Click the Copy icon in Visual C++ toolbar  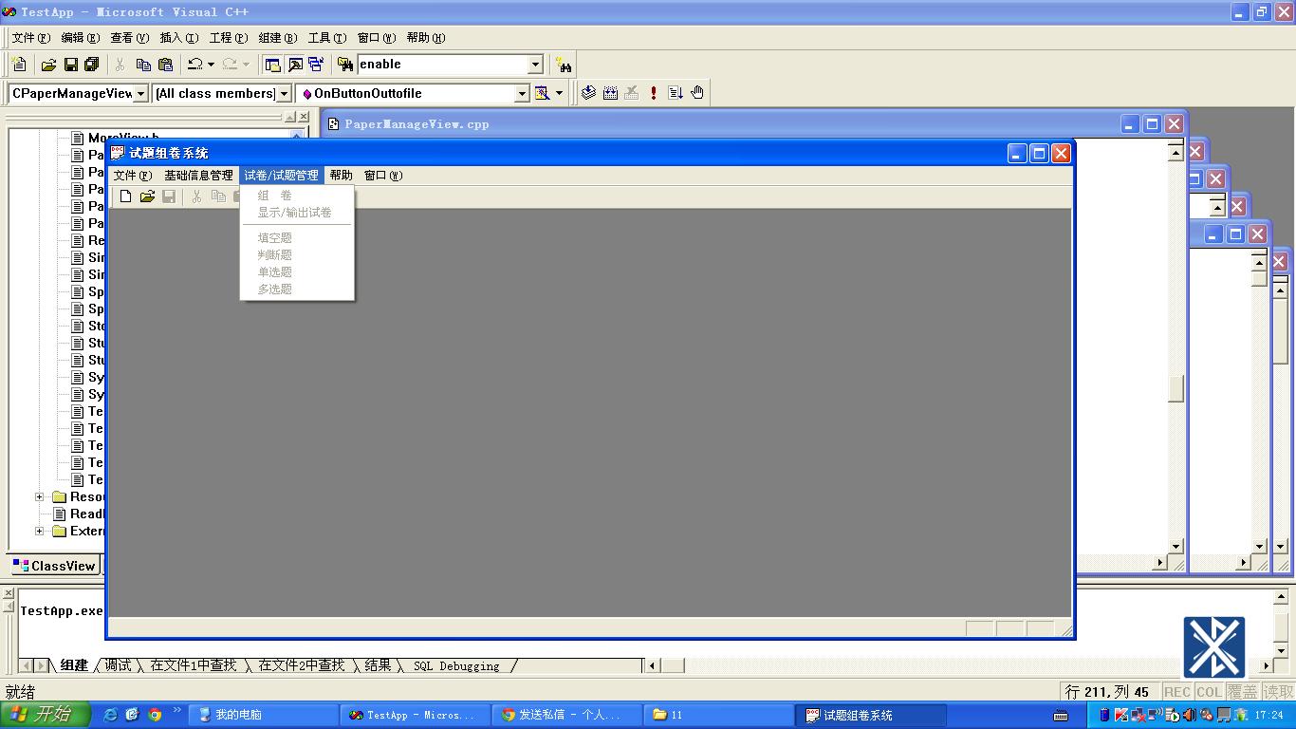click(143, 65)
